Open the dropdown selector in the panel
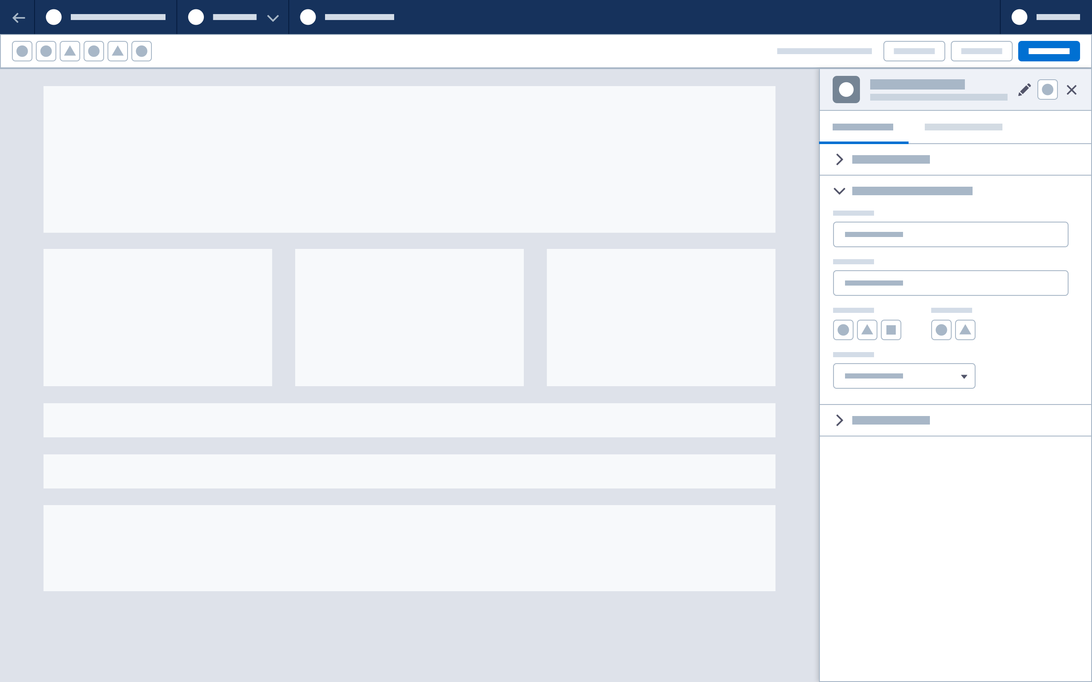Screen dimensions: 1092x682 click(x=903, y=376)
